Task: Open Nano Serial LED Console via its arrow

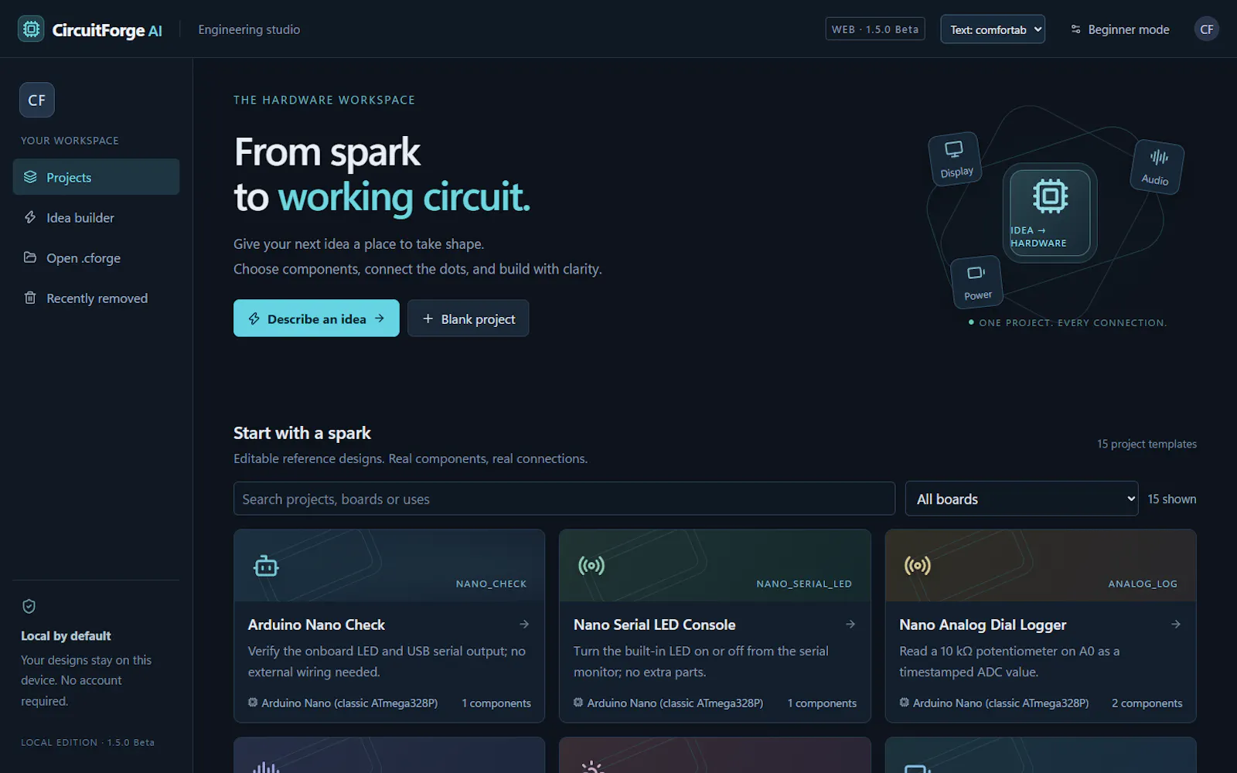Action: (850, 624)
